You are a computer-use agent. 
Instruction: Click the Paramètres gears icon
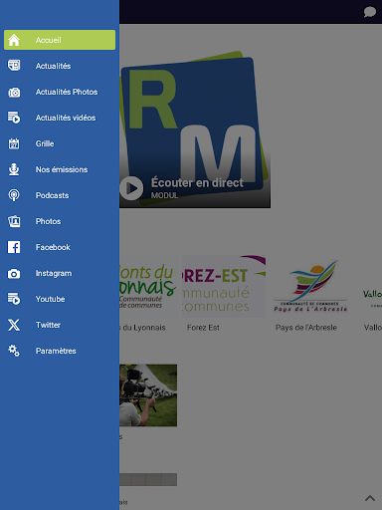coord(14,351)
